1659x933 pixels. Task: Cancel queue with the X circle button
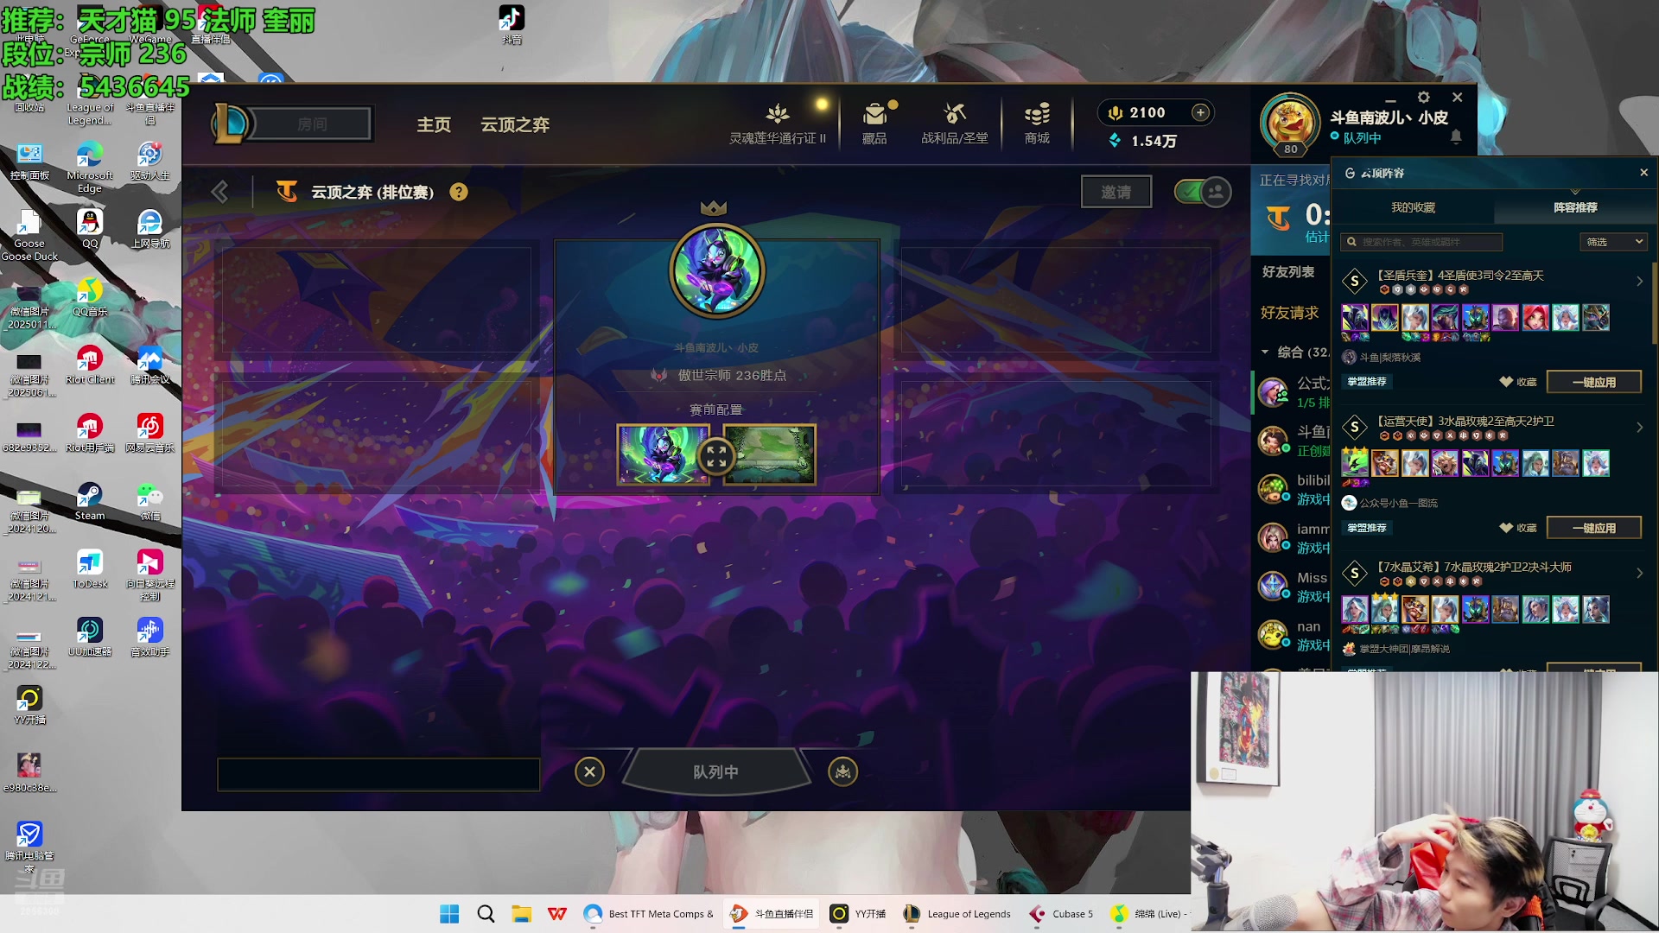coord(589,771)
